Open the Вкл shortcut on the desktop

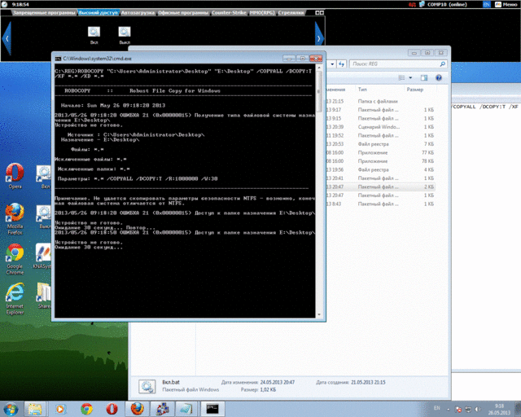tap(43, 177)
